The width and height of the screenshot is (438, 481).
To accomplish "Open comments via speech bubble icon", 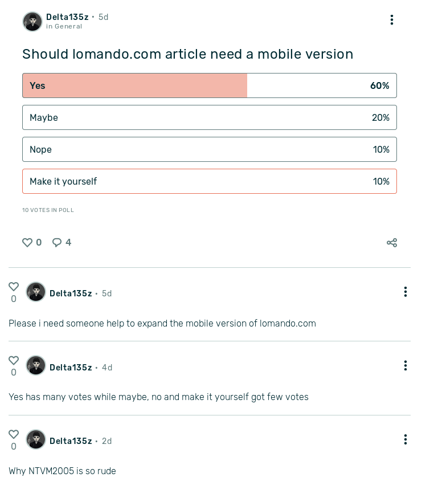I will [57, 242].
